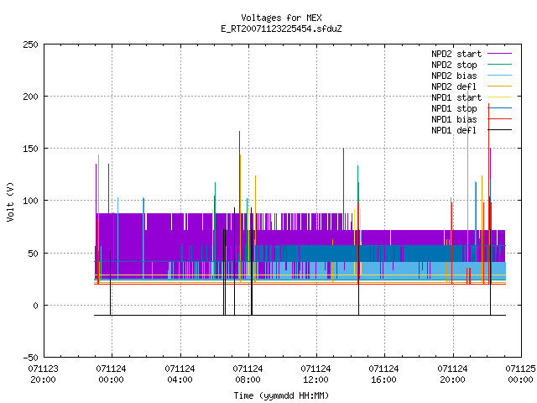Click the y-axis tick value -50
This screenshot has height=403, width=537.
30,358
